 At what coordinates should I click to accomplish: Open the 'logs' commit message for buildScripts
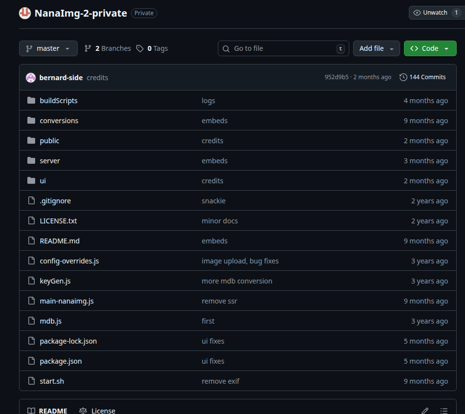pos(209,101)
